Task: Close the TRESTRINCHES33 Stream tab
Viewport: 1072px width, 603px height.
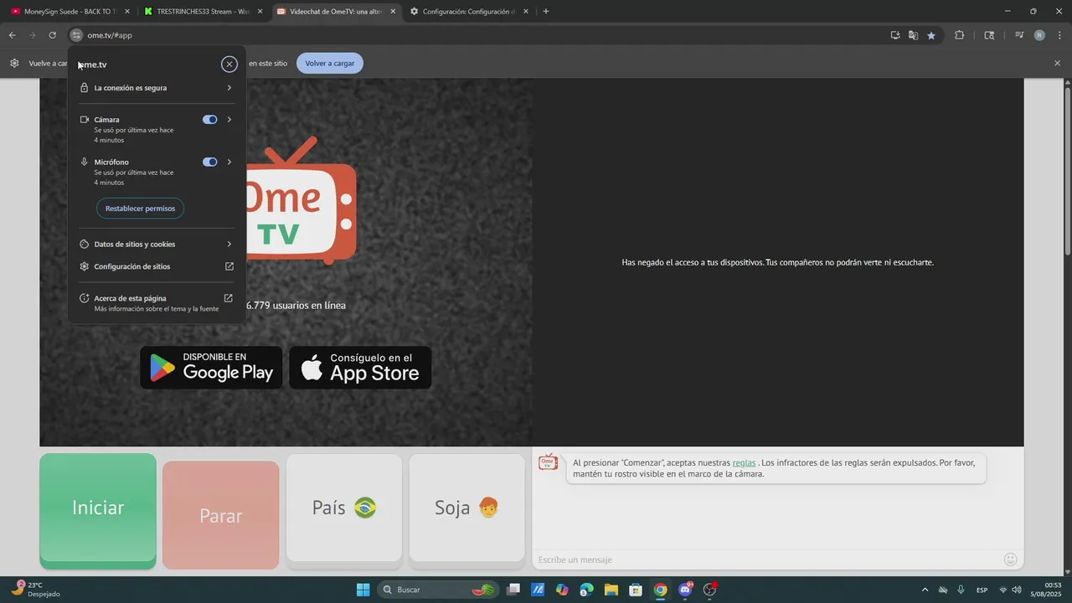Action: [x=260, y=12]
